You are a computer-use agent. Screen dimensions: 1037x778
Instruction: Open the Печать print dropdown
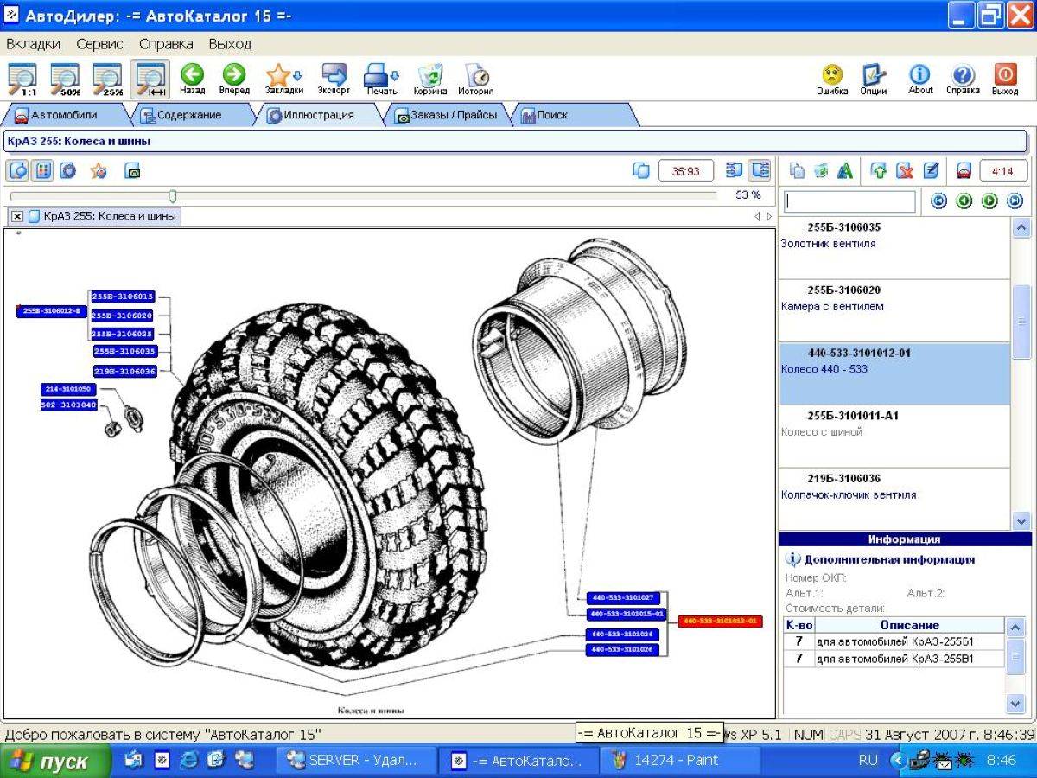pyautogui.click(x=381, y=79)
